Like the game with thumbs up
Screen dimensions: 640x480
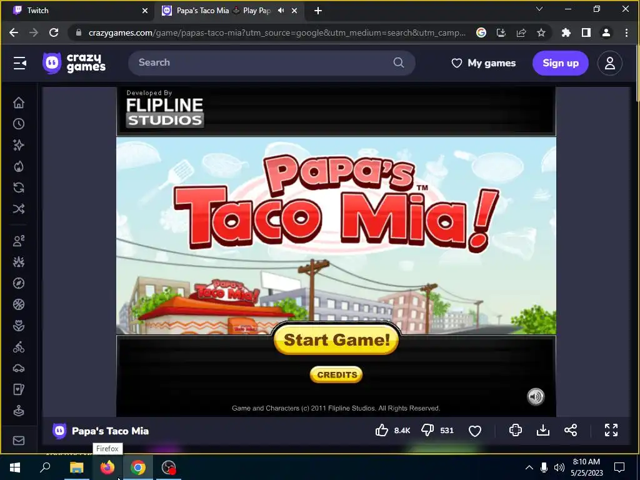(382, 430)
